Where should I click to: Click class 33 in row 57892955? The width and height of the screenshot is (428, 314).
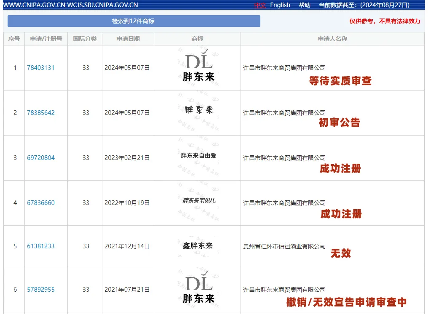pyautogui.click(x=86, y=290)
